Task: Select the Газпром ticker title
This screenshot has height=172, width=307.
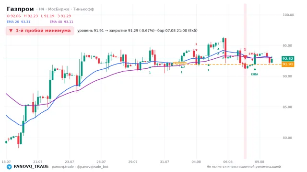Action: pyautogui.click(x=20, y=9)
